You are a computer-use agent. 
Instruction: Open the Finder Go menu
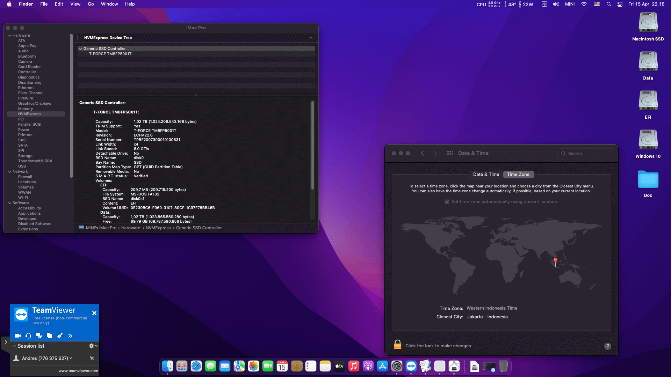(x=91, y=4)
